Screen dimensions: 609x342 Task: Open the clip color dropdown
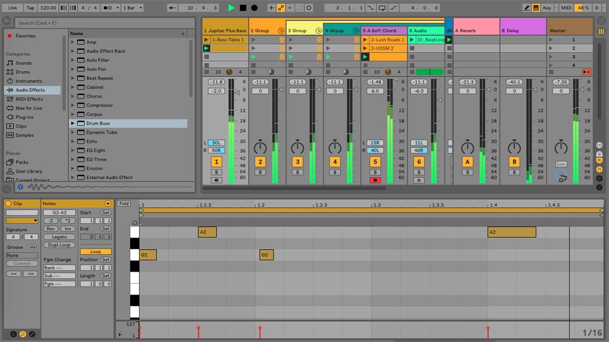pyautogui.click(x=22, y=220)
